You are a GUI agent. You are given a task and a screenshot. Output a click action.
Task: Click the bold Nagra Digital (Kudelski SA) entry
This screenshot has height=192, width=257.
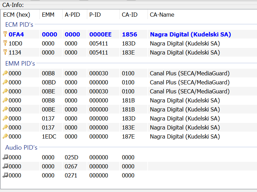(190, 34)
